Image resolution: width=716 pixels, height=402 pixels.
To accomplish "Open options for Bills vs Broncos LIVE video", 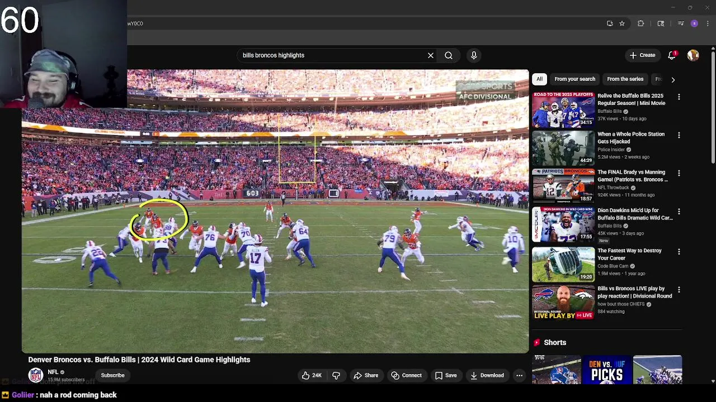I will [x=679, y=290].
